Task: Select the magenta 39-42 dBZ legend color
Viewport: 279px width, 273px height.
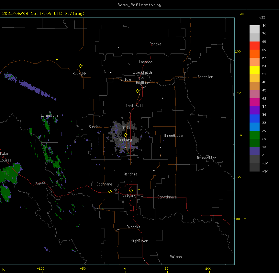Action: 254,102
